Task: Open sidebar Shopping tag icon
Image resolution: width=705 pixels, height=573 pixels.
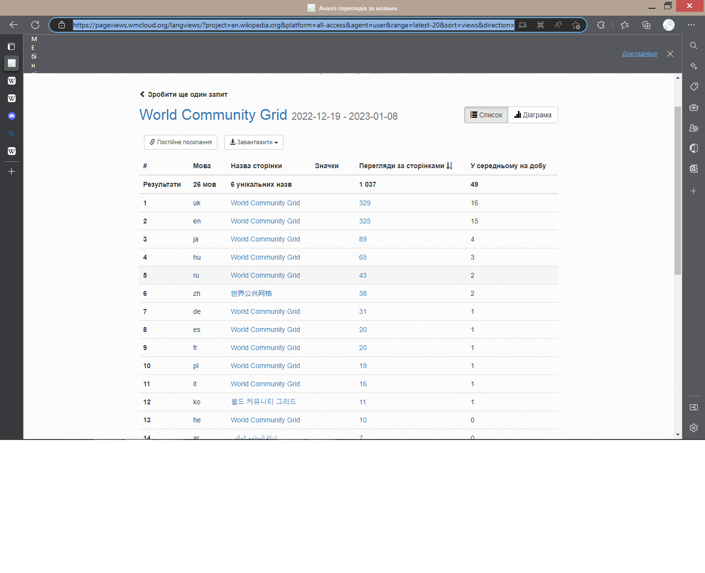Action: [694, 87]
